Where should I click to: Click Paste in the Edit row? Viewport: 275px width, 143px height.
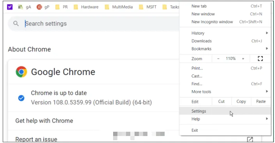[x=261, y=101]
